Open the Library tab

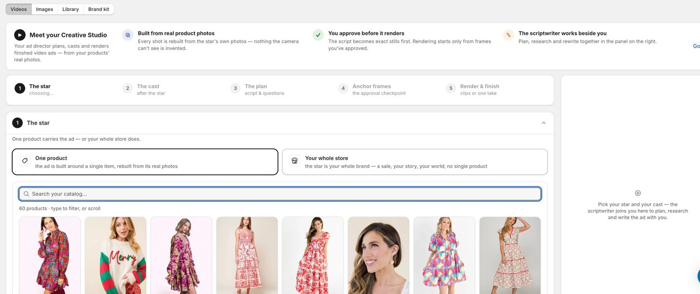[x=70, y=9]
